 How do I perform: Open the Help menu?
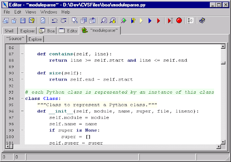(65, 12)
